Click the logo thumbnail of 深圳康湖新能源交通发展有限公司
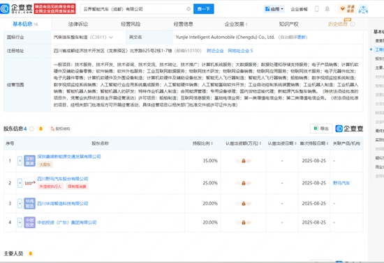Viewport: 384px width, 263px height. pos(29,161)
